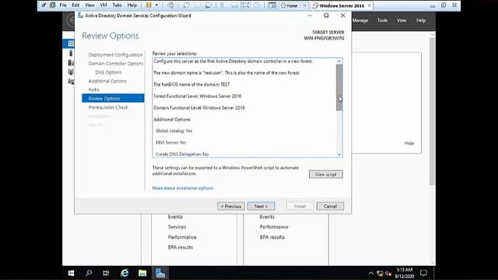Click the network system tray icon

[380, 273]
